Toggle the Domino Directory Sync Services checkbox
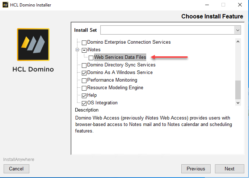The height and width of the screenshot is (178, 249). (x=84, y=65)
